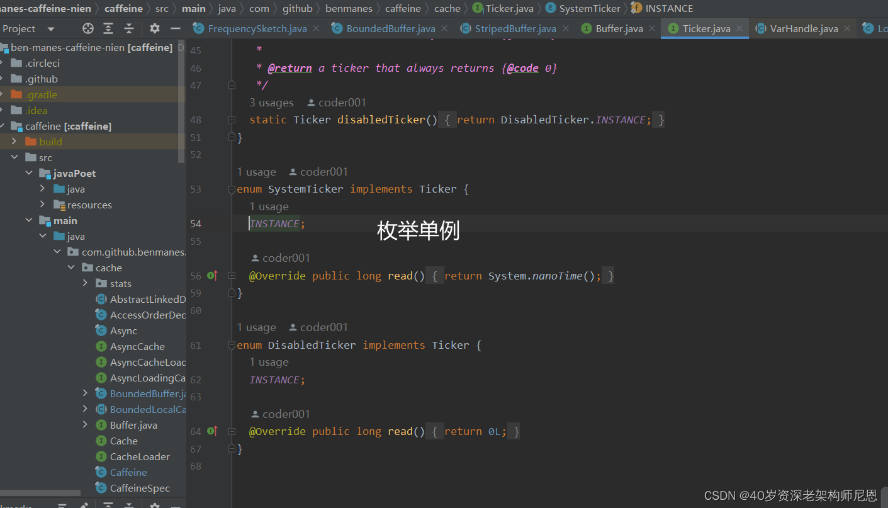This screenshot has width=888, height=508.
Task: Click the Select Opened File crosshair icon
Action: point(88,28)
